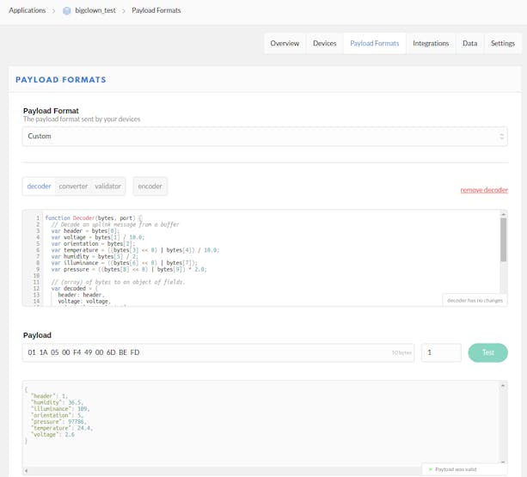Click the port number field showing 1
527x477 pixels.
(x=441, y=352)
